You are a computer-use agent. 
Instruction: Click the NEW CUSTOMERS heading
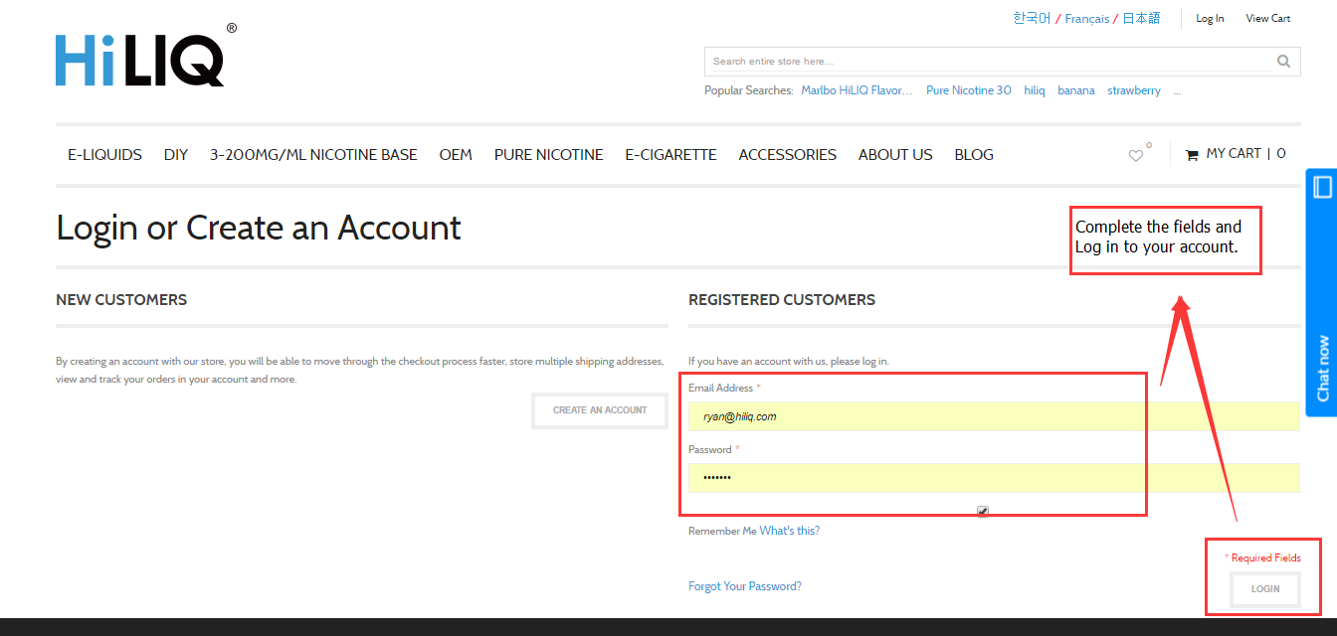coord(121,299)
